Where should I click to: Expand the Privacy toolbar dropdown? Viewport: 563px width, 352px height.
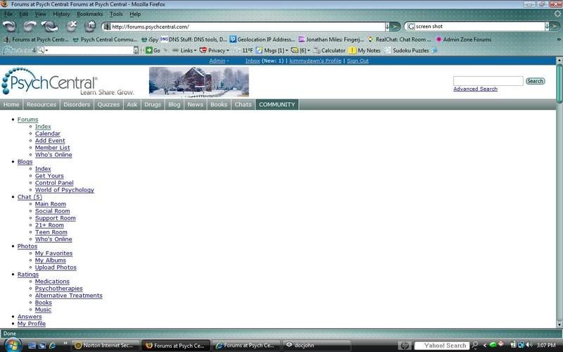coord(227,51)
